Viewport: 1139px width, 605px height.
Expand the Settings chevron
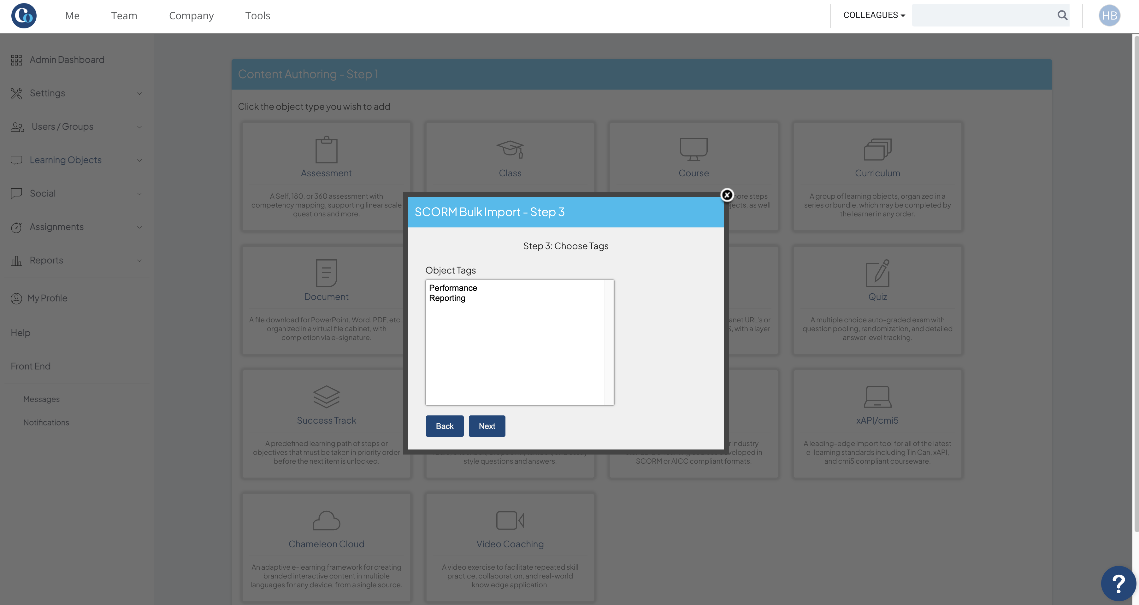click(x=139, y=93)
